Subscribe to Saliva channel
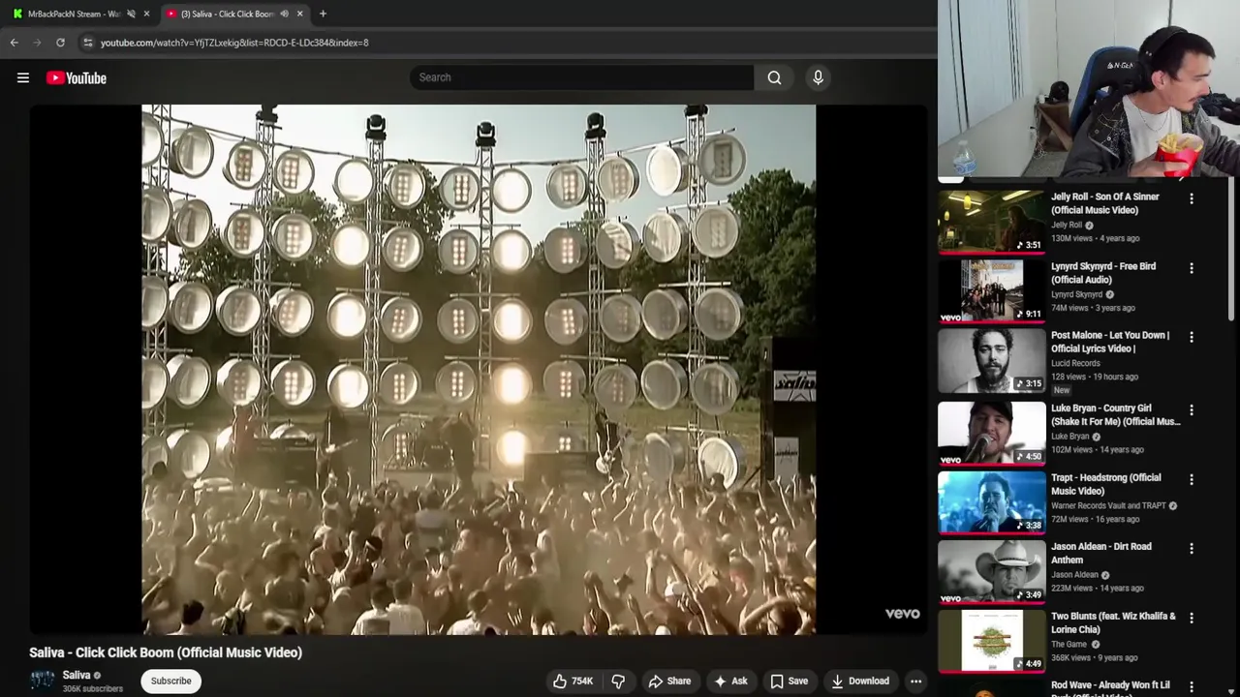1240x697 pixels. tap(170, 681)
